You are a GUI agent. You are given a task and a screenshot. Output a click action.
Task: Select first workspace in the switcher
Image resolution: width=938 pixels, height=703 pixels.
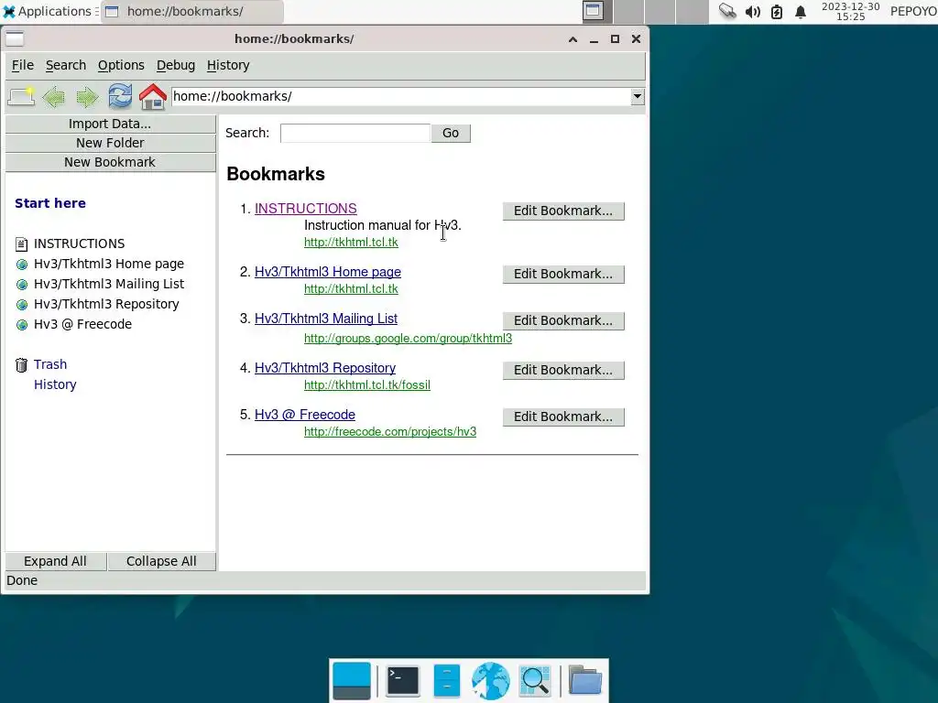[x=594, y=11]
